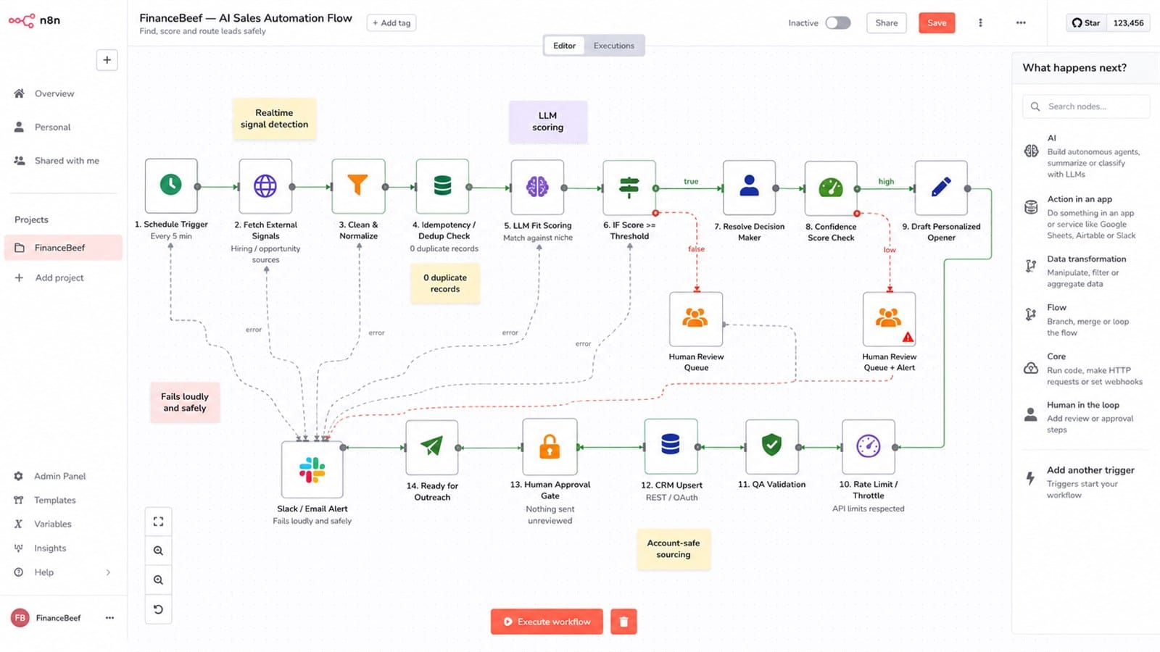
Task: Open the Human Review Queue + Alert node
Action: click(889, 319)
